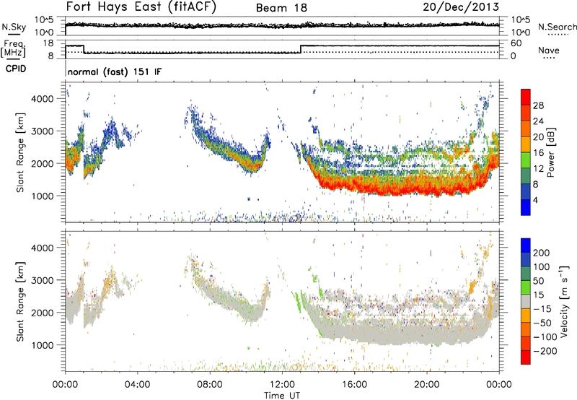Click the bright blue bottom power colorbar segment
The height and width of the screenshot is (400, 577).
pos(526,207)
